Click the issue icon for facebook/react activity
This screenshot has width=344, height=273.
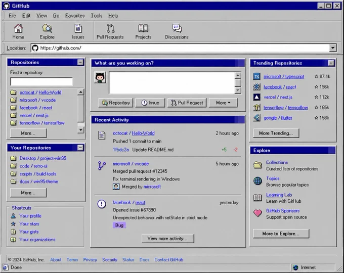point(102,204)
